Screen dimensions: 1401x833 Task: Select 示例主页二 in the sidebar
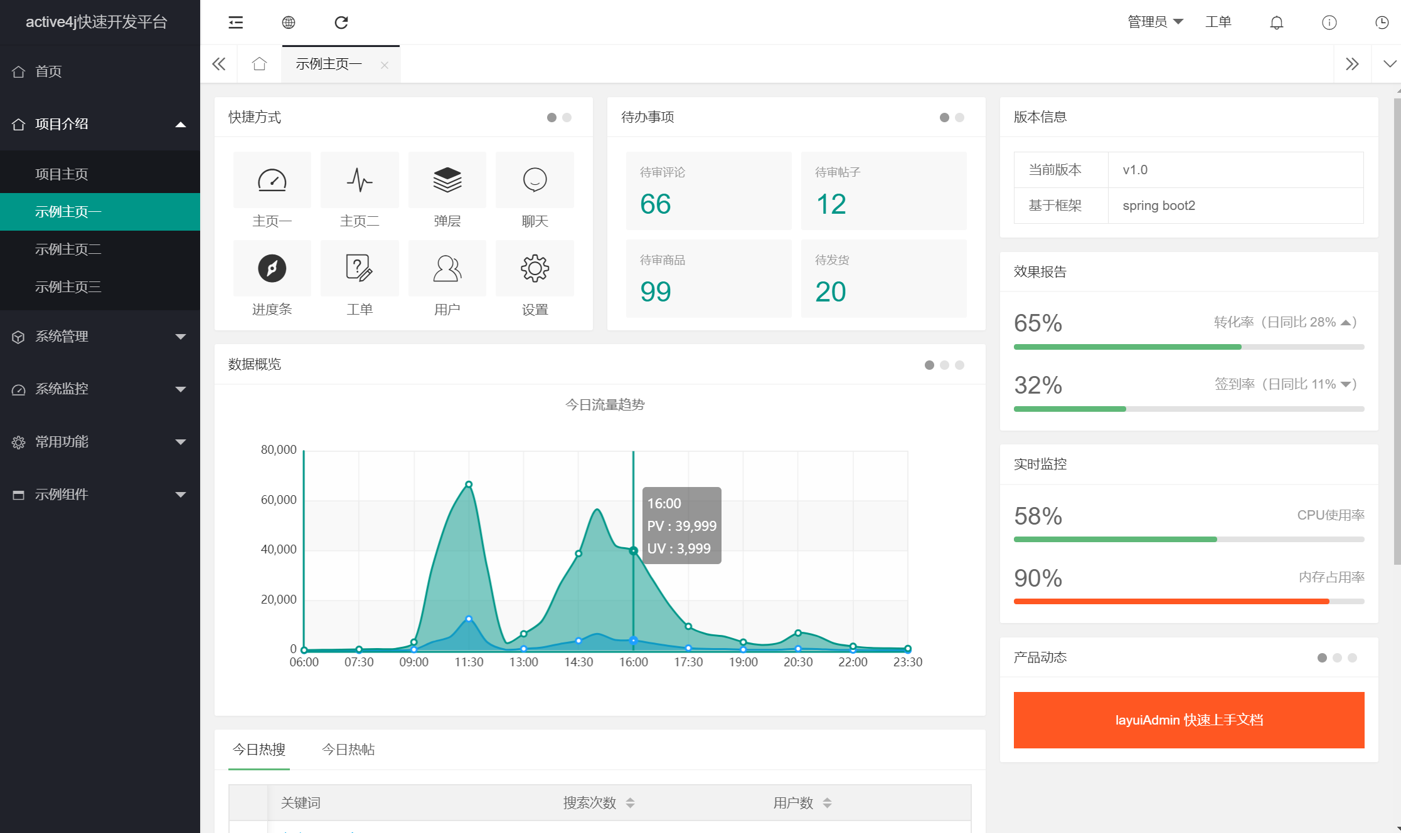click(100, 249)
